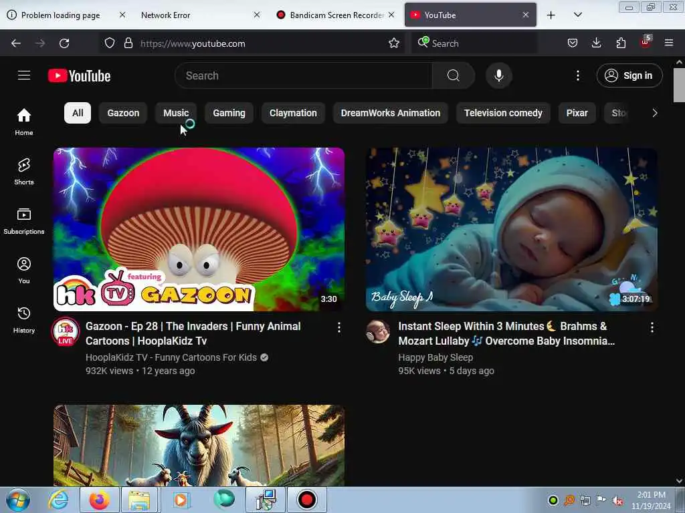
Task: Click the taskbar clock showing 2:01 PM
Action: (651, 500)
